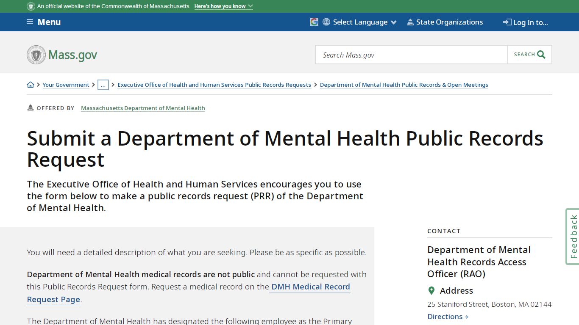Expand the collapsed breadcrumb ellipsis
The height and width of the screenshot is (325, 579).
tap(103, 85)
